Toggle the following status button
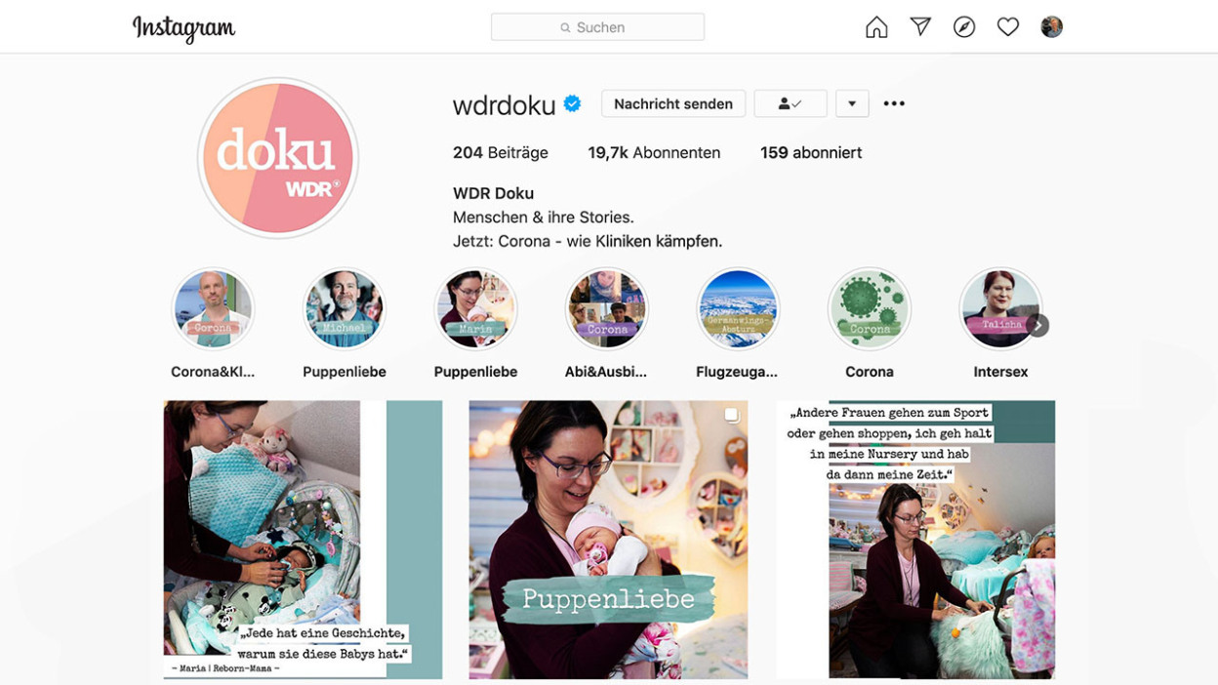Screen dimensions: 1218x685 pyautogui.click(x=791, y=103)
